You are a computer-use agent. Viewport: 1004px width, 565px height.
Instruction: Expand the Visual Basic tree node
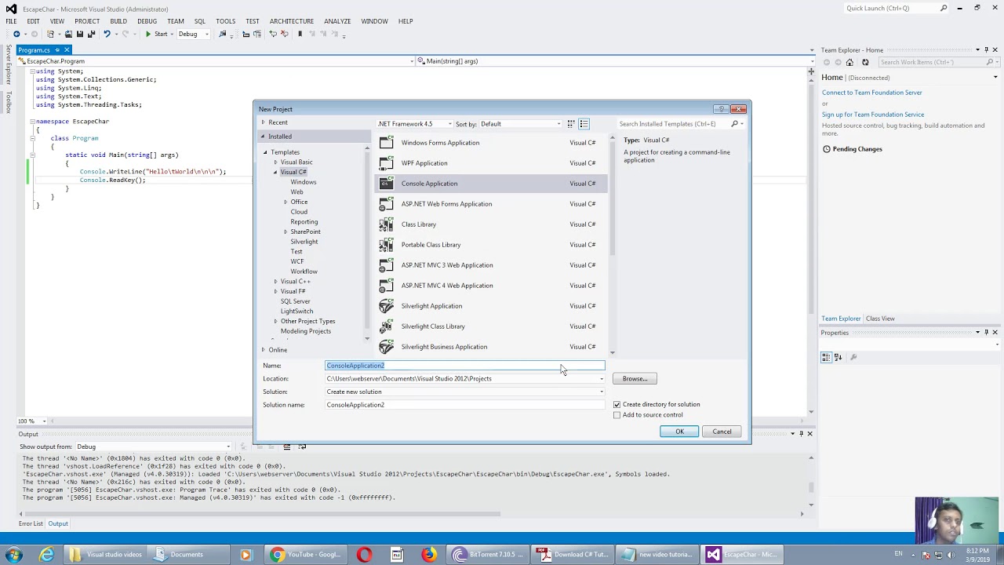click(x=275, y=162)
